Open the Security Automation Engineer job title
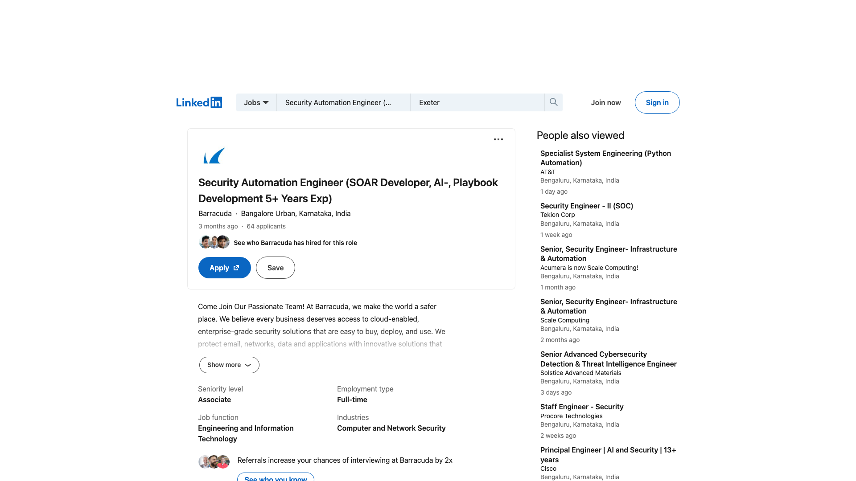The height and width of the screenshot is (481, 856). 348,190
